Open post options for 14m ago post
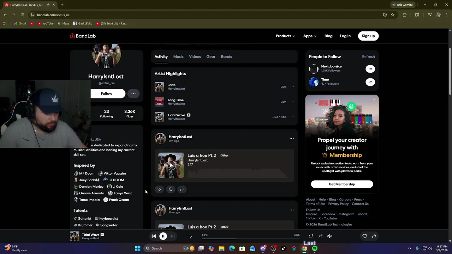 coord(292,210)
